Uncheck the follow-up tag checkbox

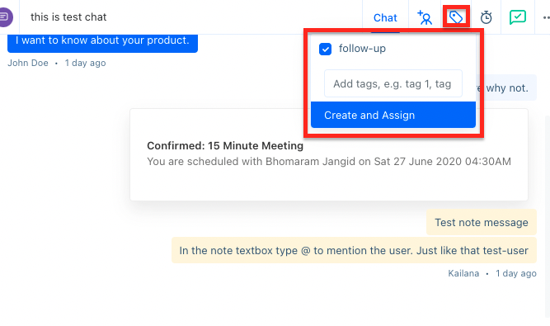click(x=325, y=50)
